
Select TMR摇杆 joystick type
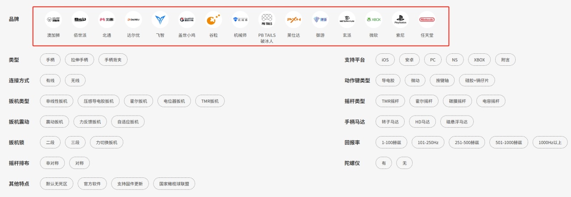click(390, 101)
